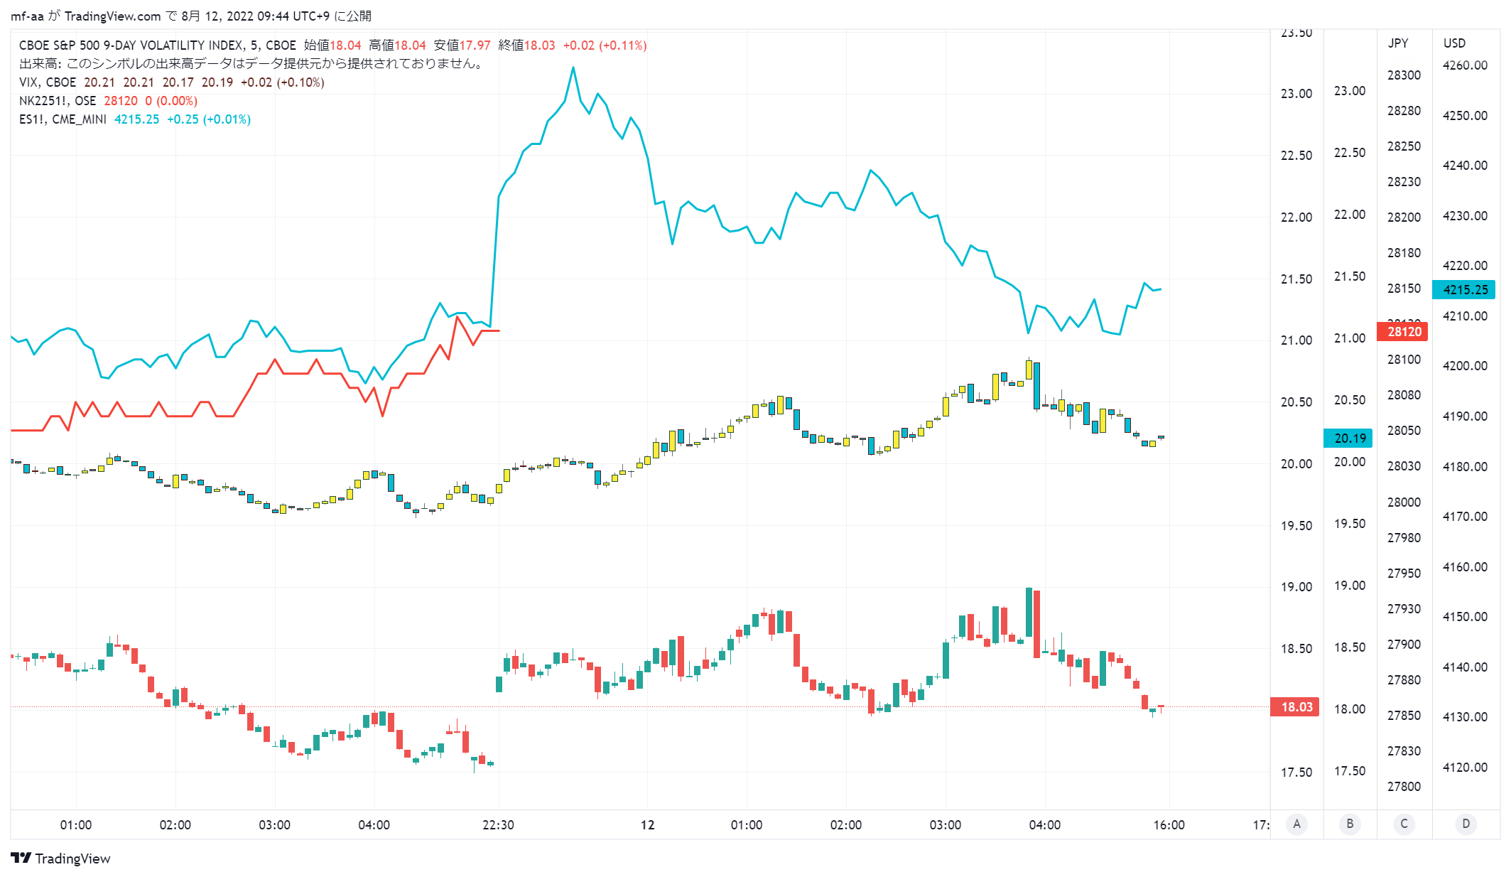This screenshot has width=1511, height=877.
Task: Click the JPY currency label
Action: coord(1398,43)
